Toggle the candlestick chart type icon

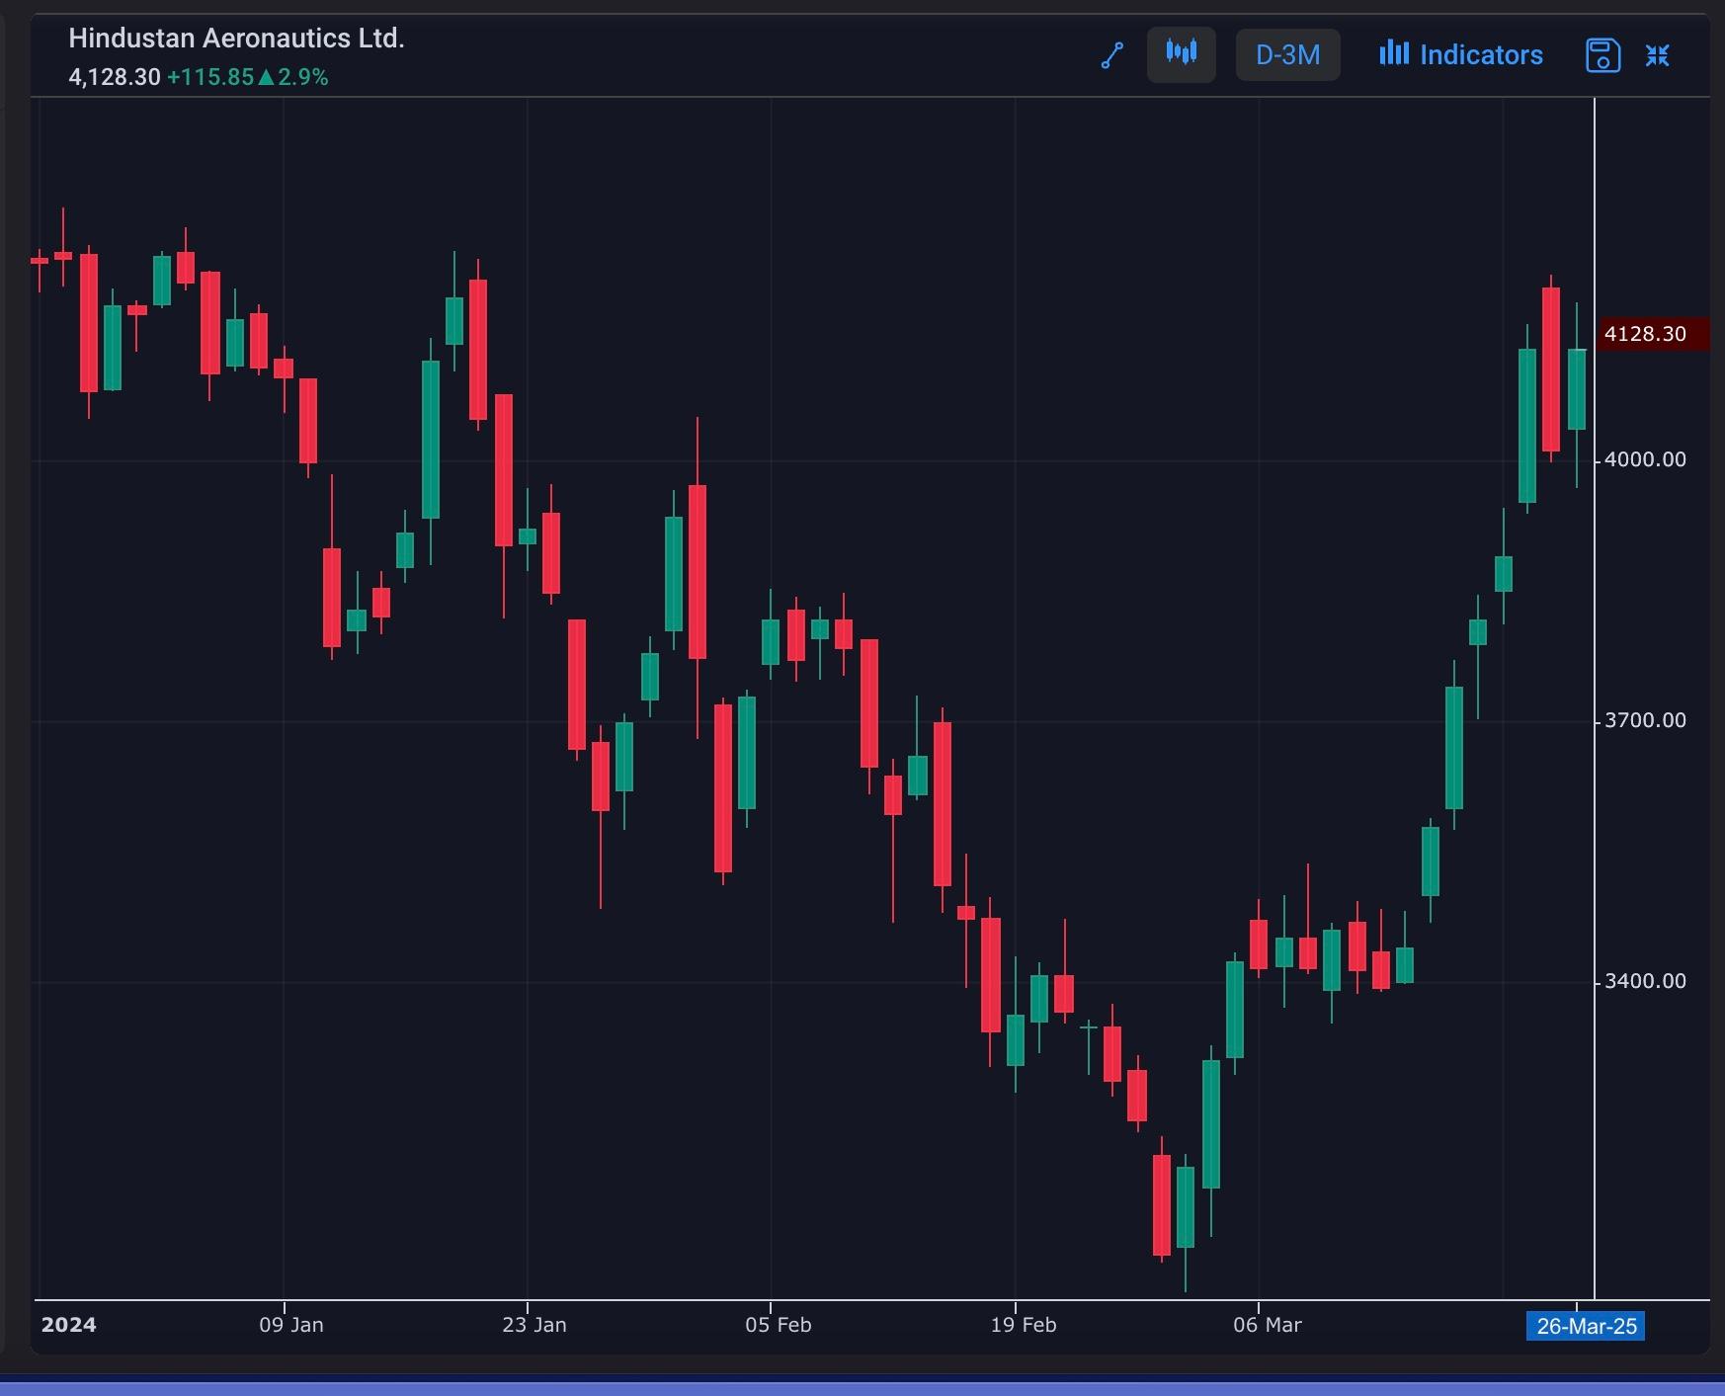(x=1182, y=54)
